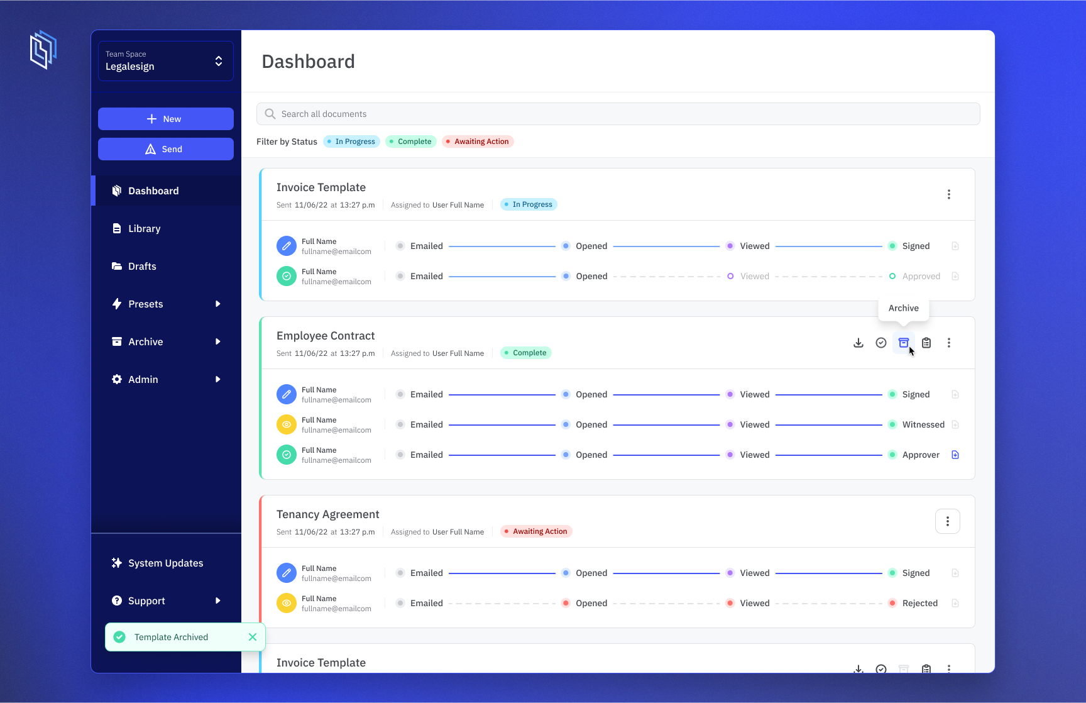
Task: Toggle the In Progress status filter
Action: 351,141
